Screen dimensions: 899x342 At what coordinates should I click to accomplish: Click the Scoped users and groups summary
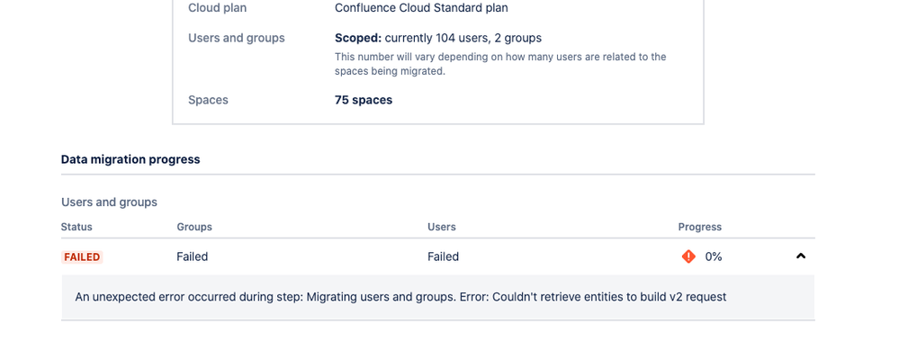pos(438,38)
